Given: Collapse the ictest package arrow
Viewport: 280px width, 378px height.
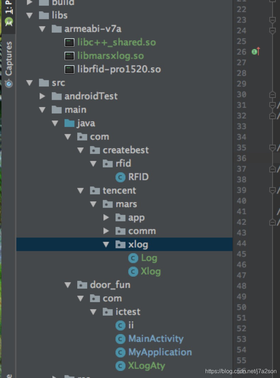Looking at the screenshot, I should tap(93, 312).
